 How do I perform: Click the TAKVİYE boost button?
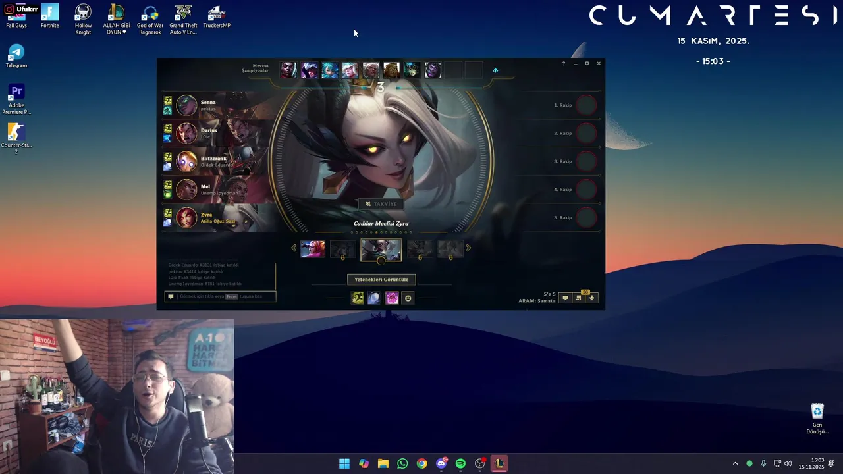point(381,204)
